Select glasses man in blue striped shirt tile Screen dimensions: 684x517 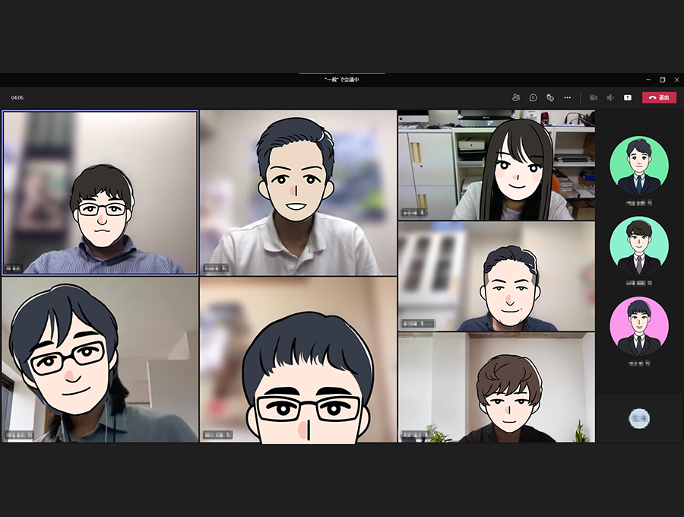(100, 192)
